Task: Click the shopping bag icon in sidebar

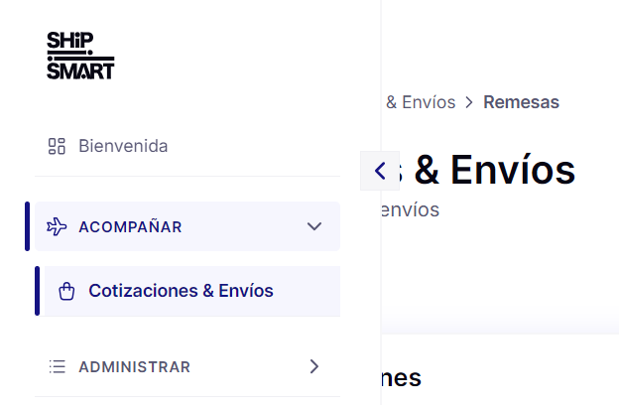Action: (66, 292)
